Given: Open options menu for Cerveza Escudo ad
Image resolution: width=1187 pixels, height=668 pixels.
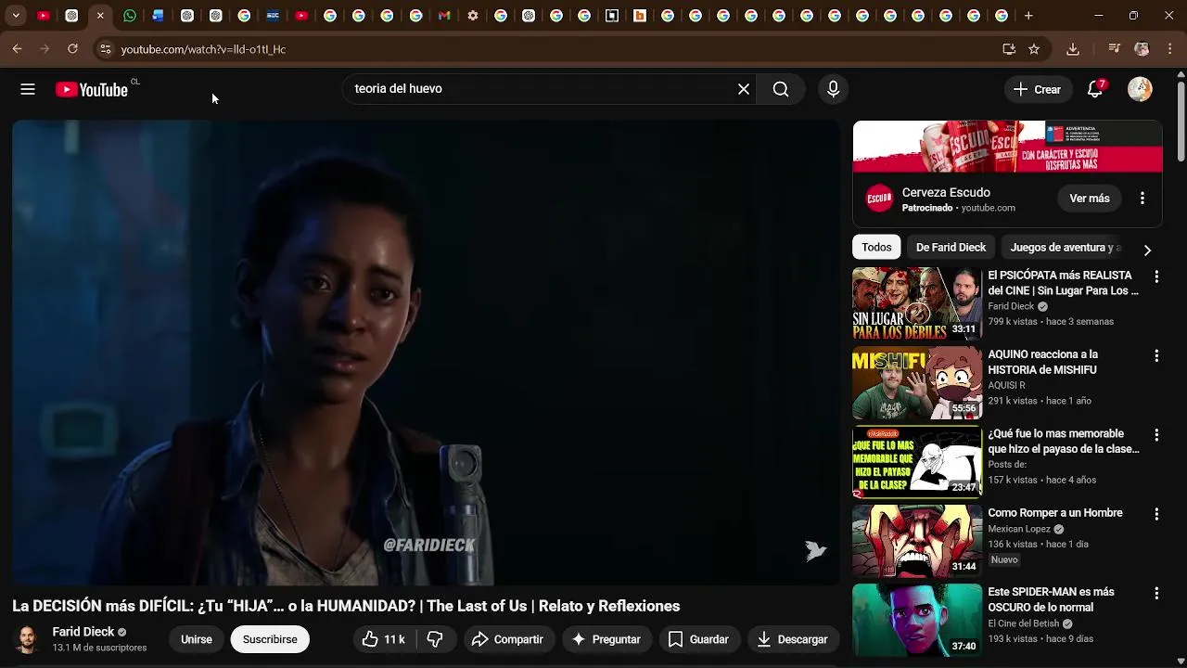Looking at the screenshot, I should point(1142,199).
